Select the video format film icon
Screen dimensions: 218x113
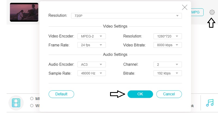(16, 103)
